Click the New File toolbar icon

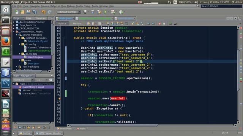click(17, 12)
